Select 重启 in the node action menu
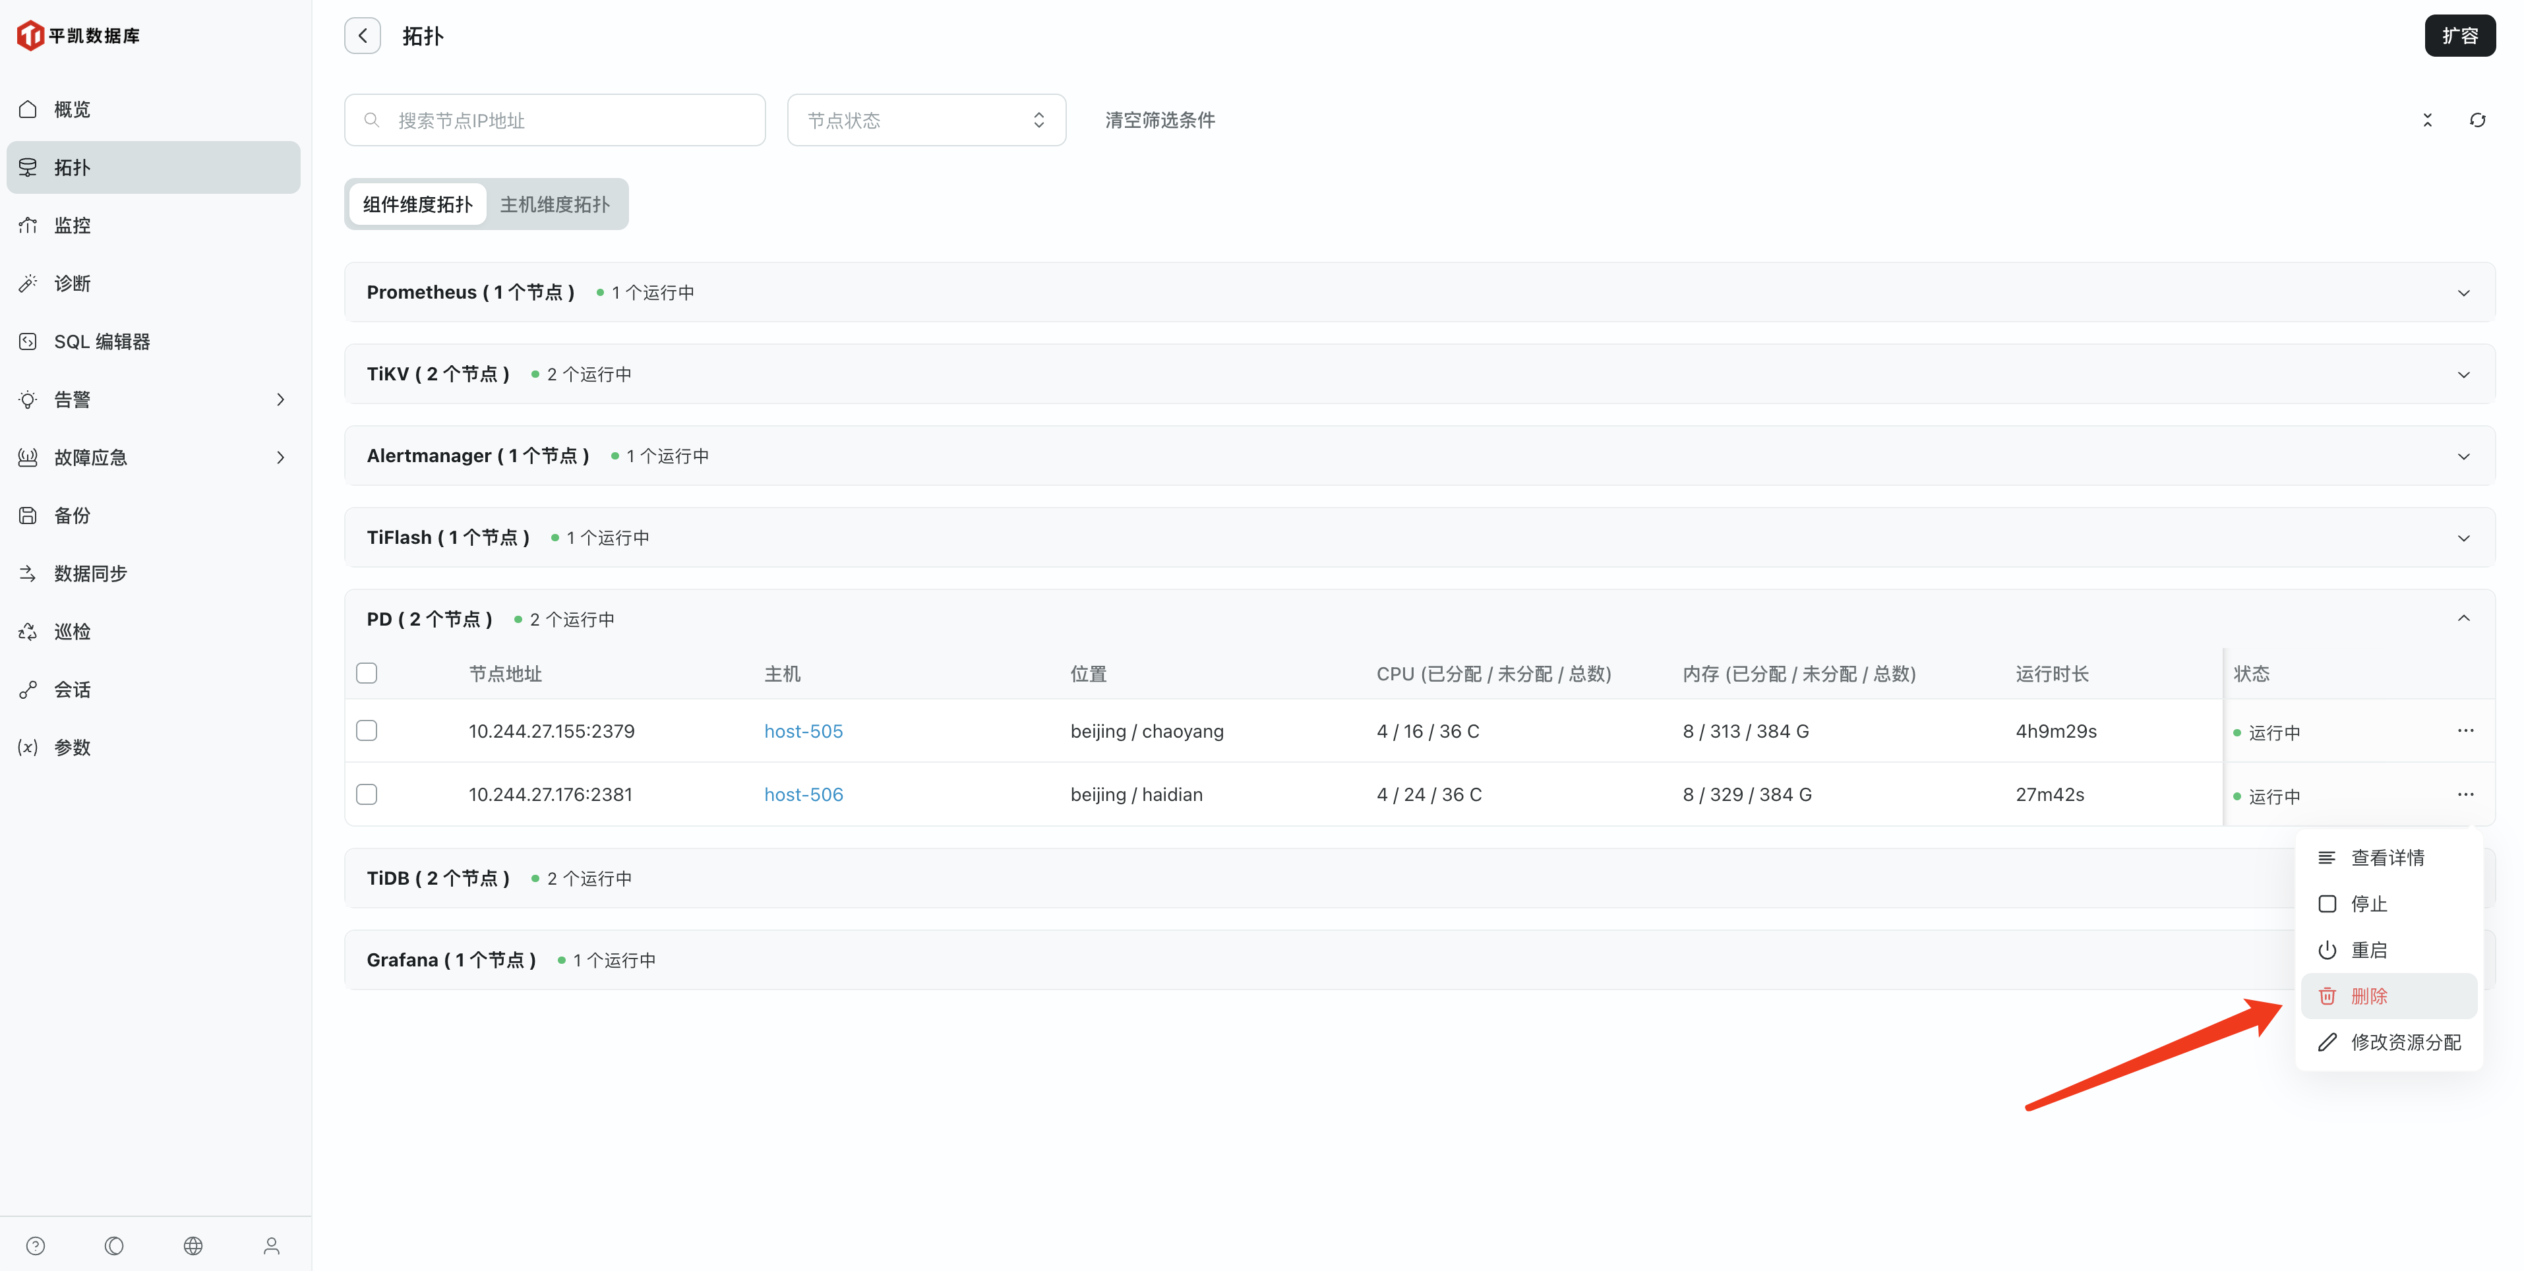This screenshot has width=2524, height=1271. coord(2368,949)
